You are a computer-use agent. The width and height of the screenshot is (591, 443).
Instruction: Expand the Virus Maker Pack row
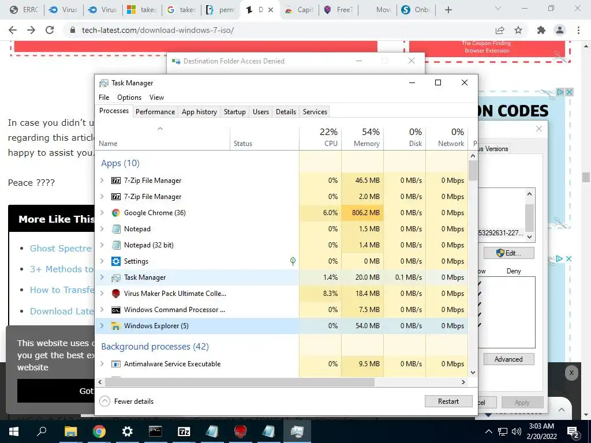pyautogui.click(x=102, y=294)
